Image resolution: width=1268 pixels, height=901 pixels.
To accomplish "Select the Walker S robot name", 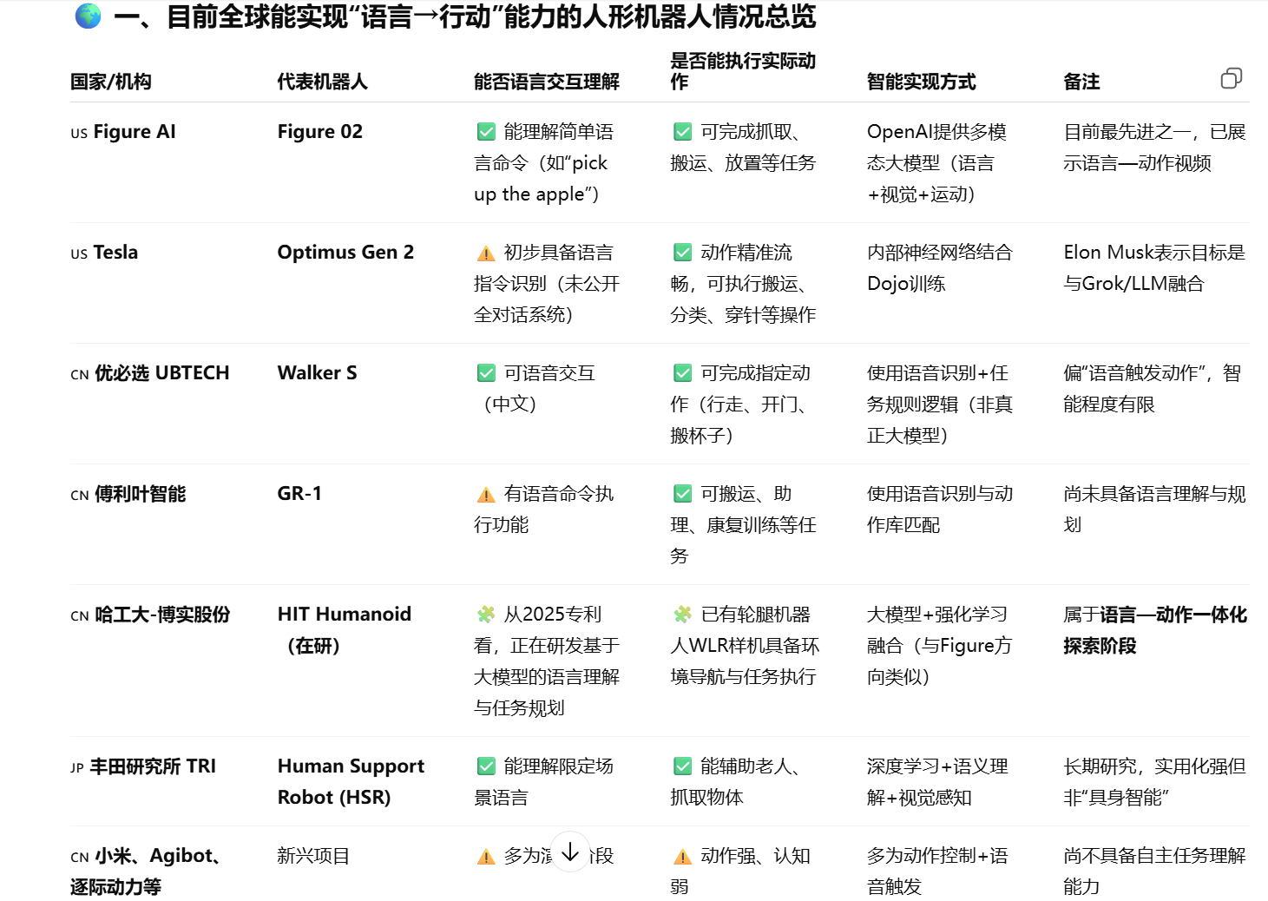I will [x=318, y=373].
